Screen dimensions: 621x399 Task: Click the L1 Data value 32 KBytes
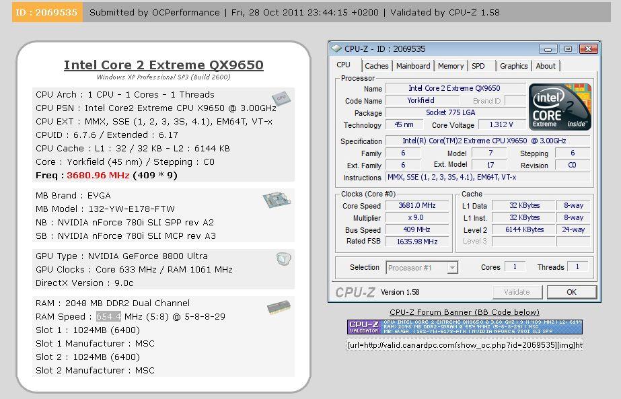(x=523, y=205)
